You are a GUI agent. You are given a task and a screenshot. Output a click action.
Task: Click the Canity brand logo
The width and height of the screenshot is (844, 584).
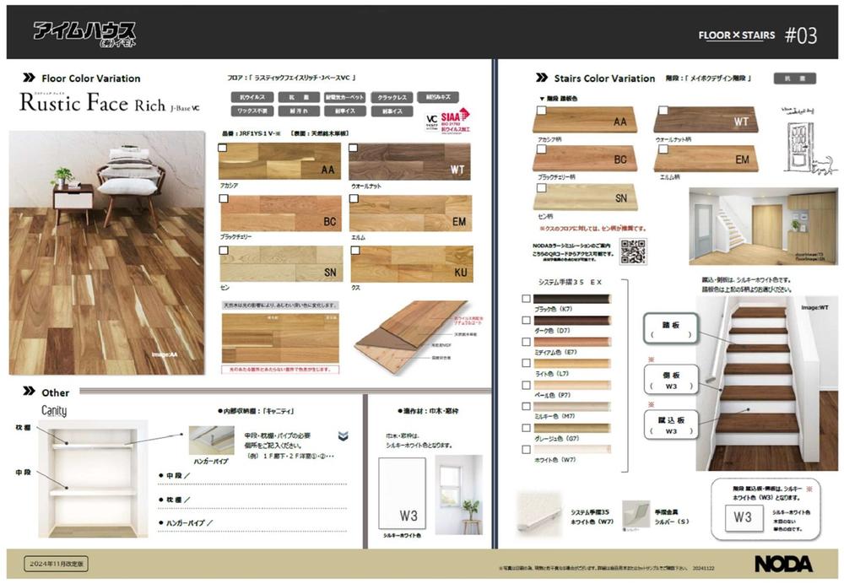(x=54, y=411)
